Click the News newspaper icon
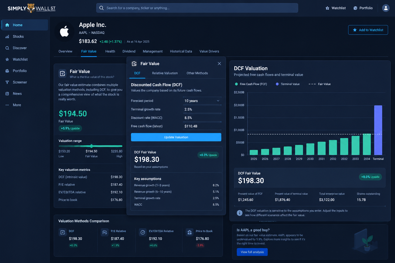This screenshot has height=263, width=395. (7, 93)
